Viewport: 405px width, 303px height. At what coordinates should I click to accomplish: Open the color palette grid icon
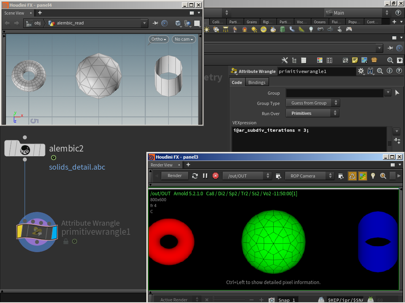pyautogui.click(x=320, y=60)
